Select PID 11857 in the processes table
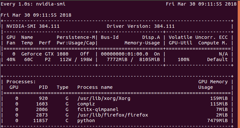The image size is (240, 128). point(41,121)
